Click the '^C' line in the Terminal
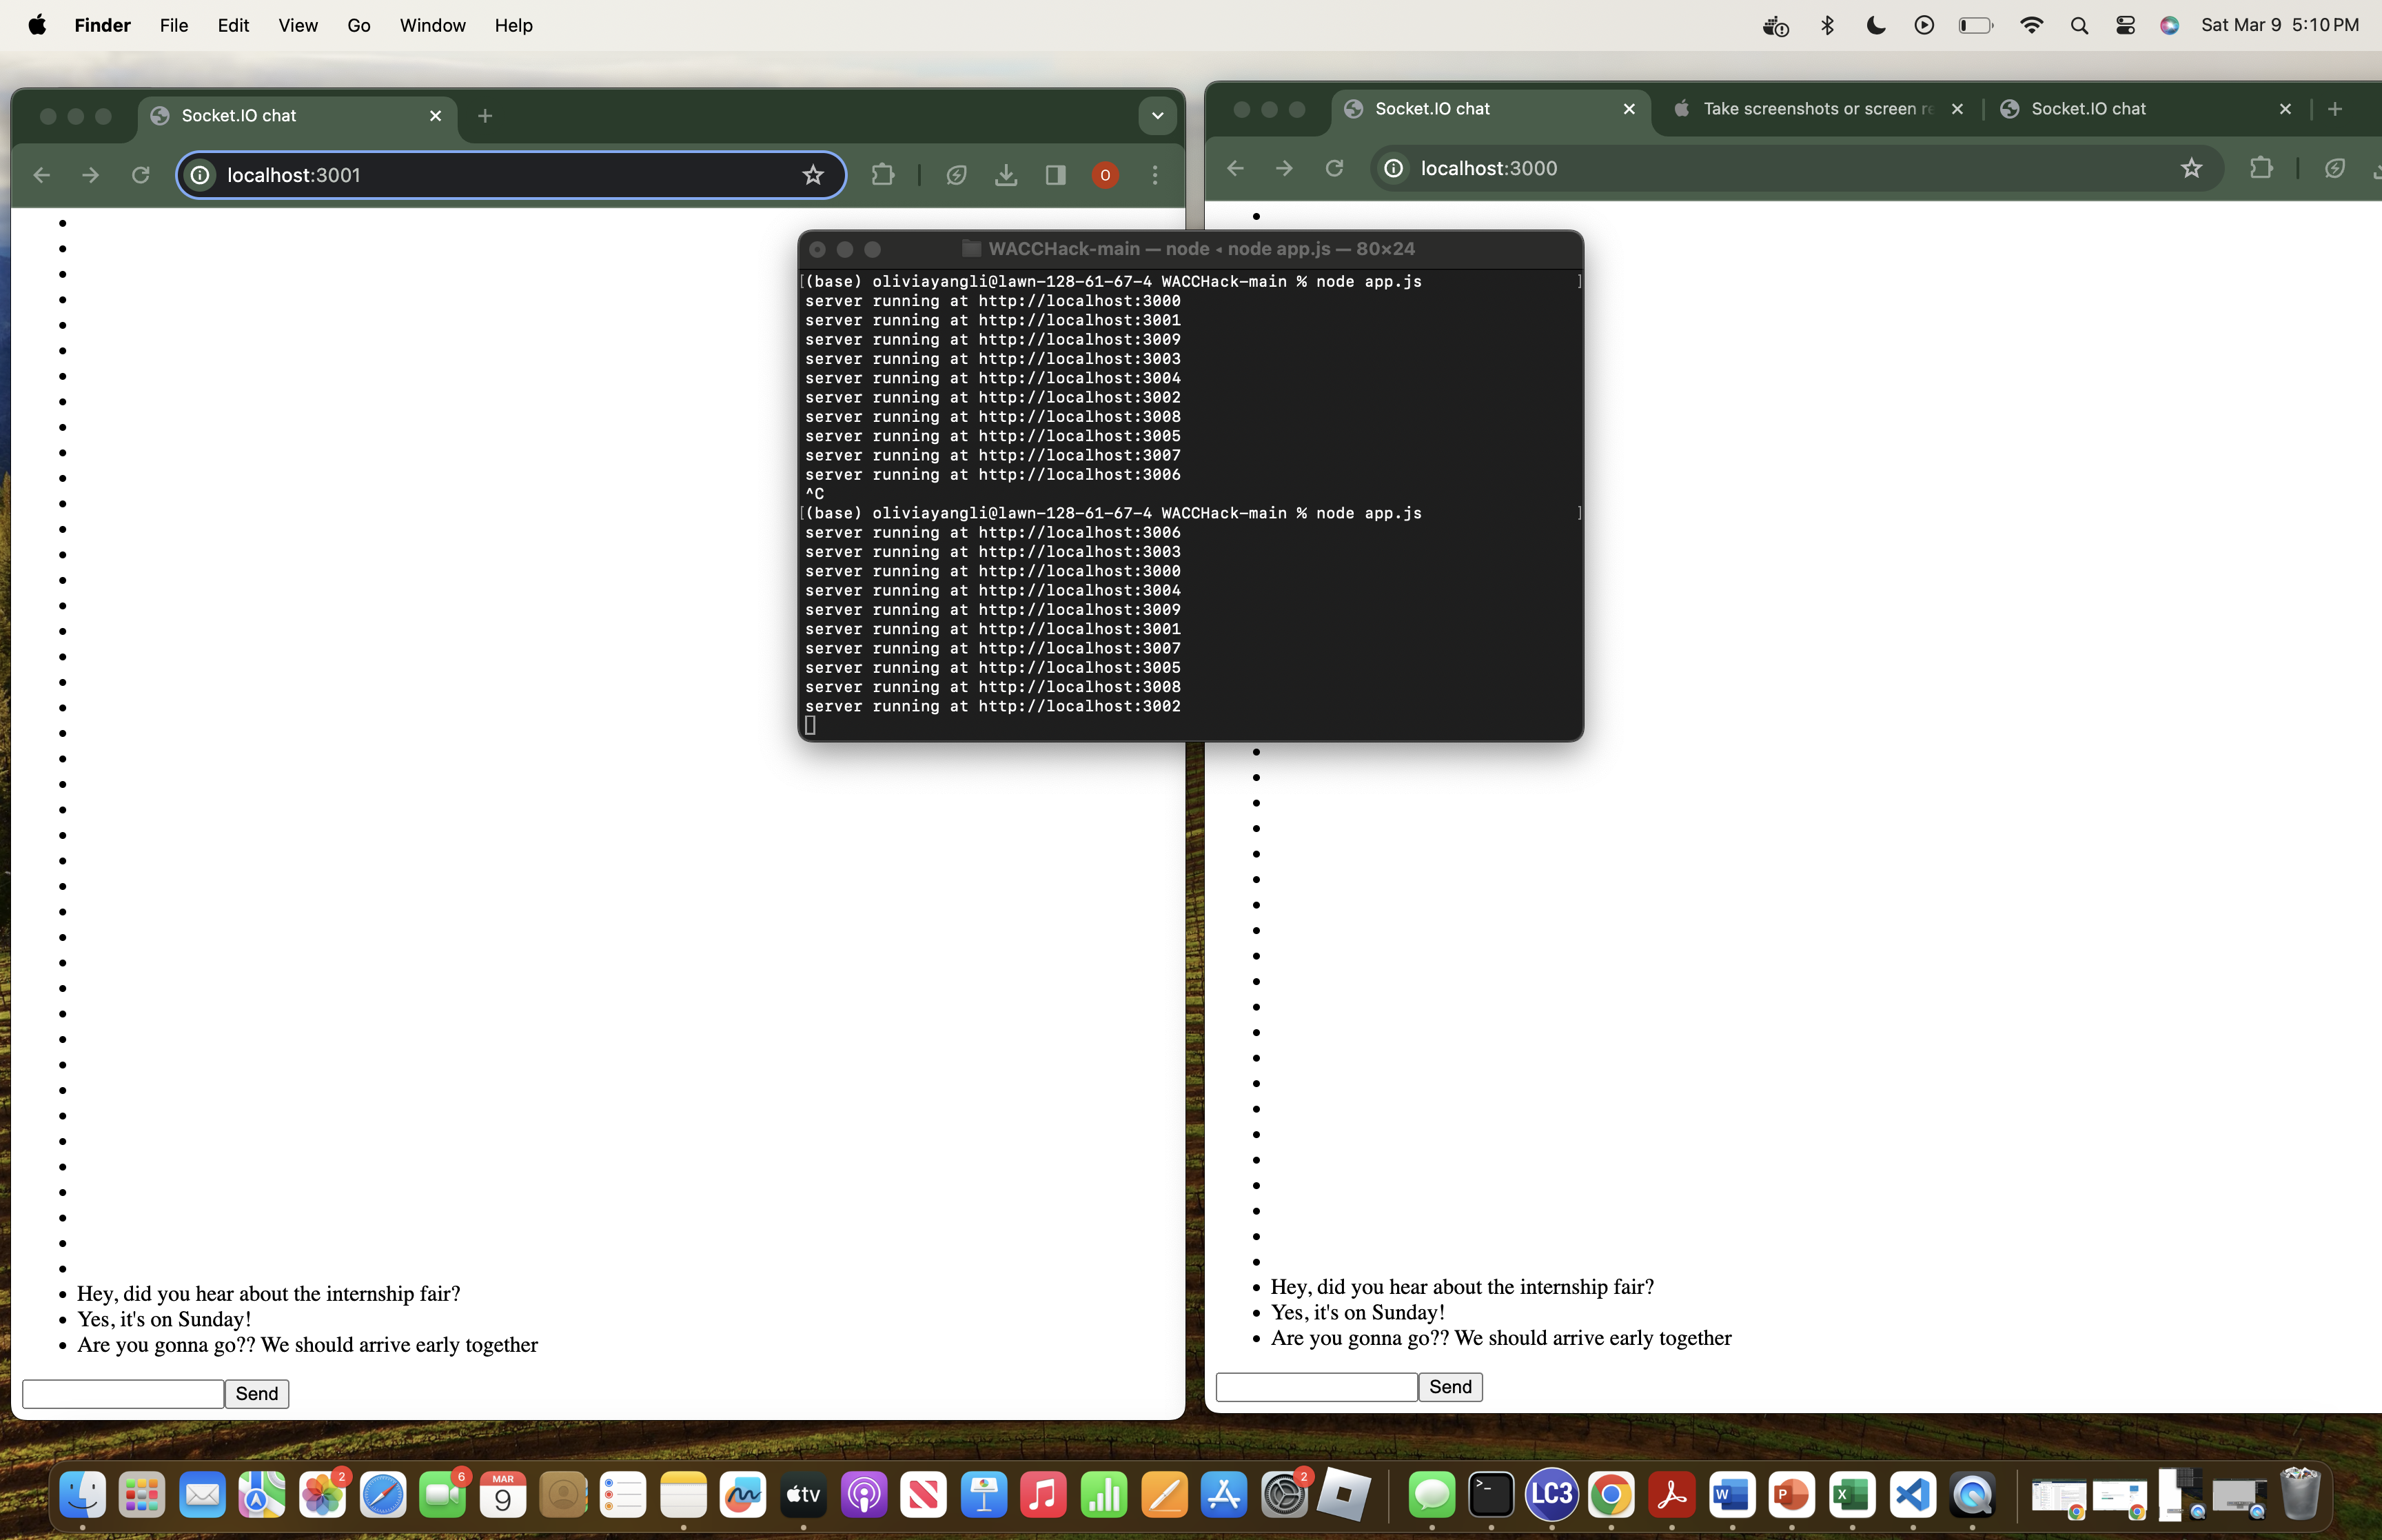2382x1540 pixels. pos(815,494)
